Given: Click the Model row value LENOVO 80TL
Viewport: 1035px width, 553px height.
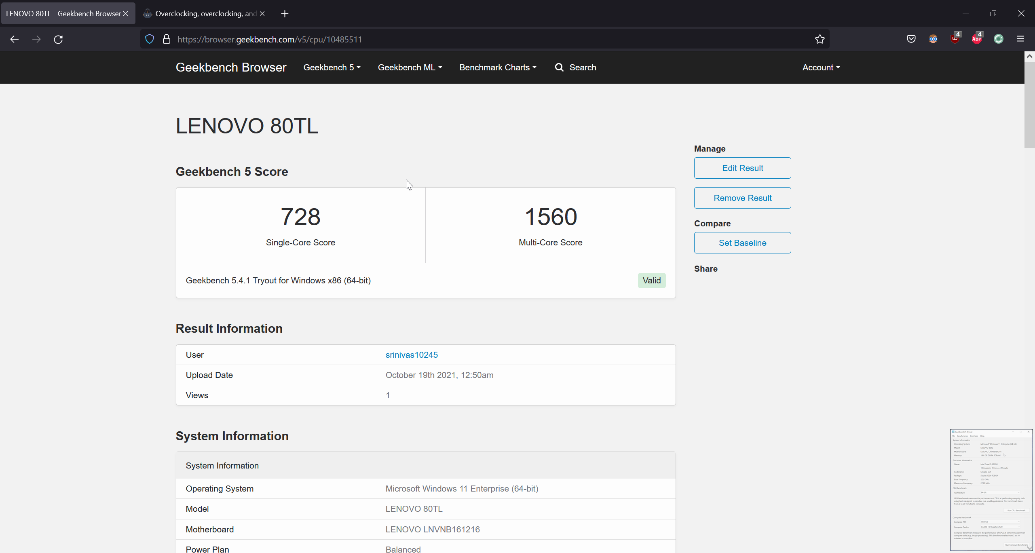Looking at the screenshot, I should [x=414, y=509].
